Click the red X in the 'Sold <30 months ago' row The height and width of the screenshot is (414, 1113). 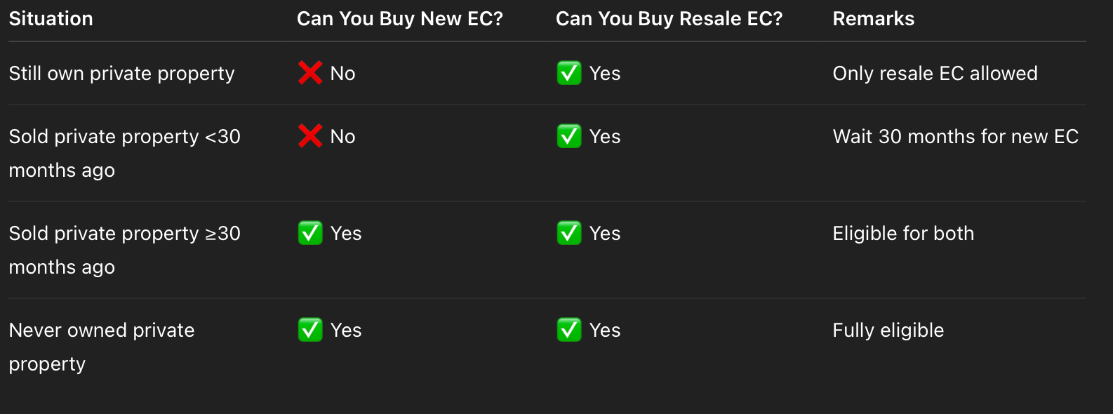coord(309,136)
